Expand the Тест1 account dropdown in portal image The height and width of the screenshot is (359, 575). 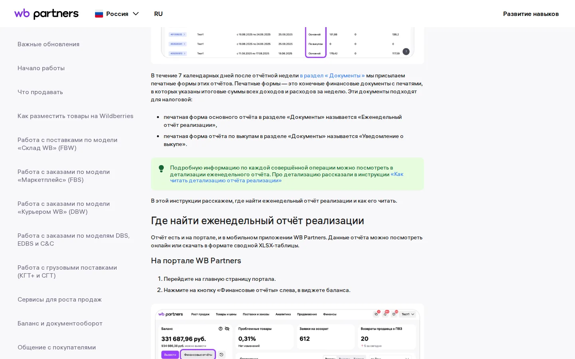pos(408,314)
